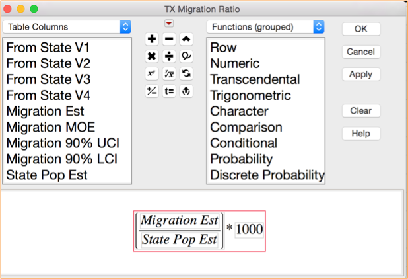
Task: Click the change sign (+/-) icon
Action: coord(152,91)
